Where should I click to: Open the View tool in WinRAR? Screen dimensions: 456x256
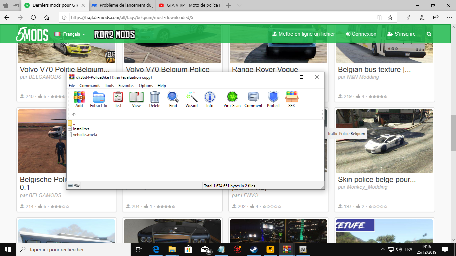(x=136, y=99)
